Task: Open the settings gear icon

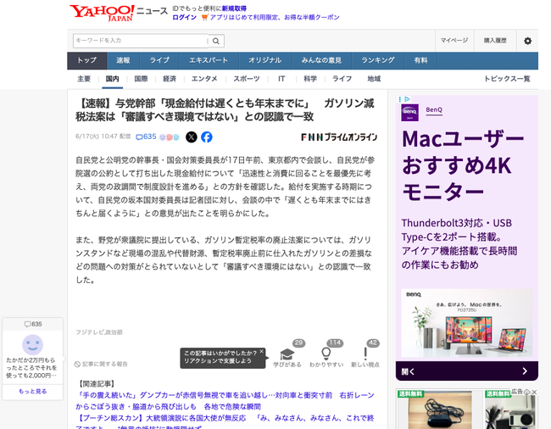Action: pos(527,41)
